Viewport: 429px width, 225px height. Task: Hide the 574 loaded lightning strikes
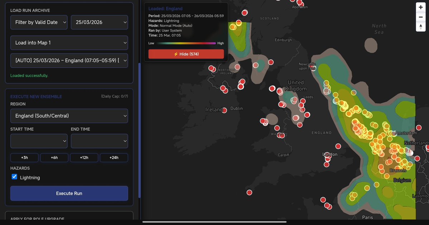[x=186, y=54]
